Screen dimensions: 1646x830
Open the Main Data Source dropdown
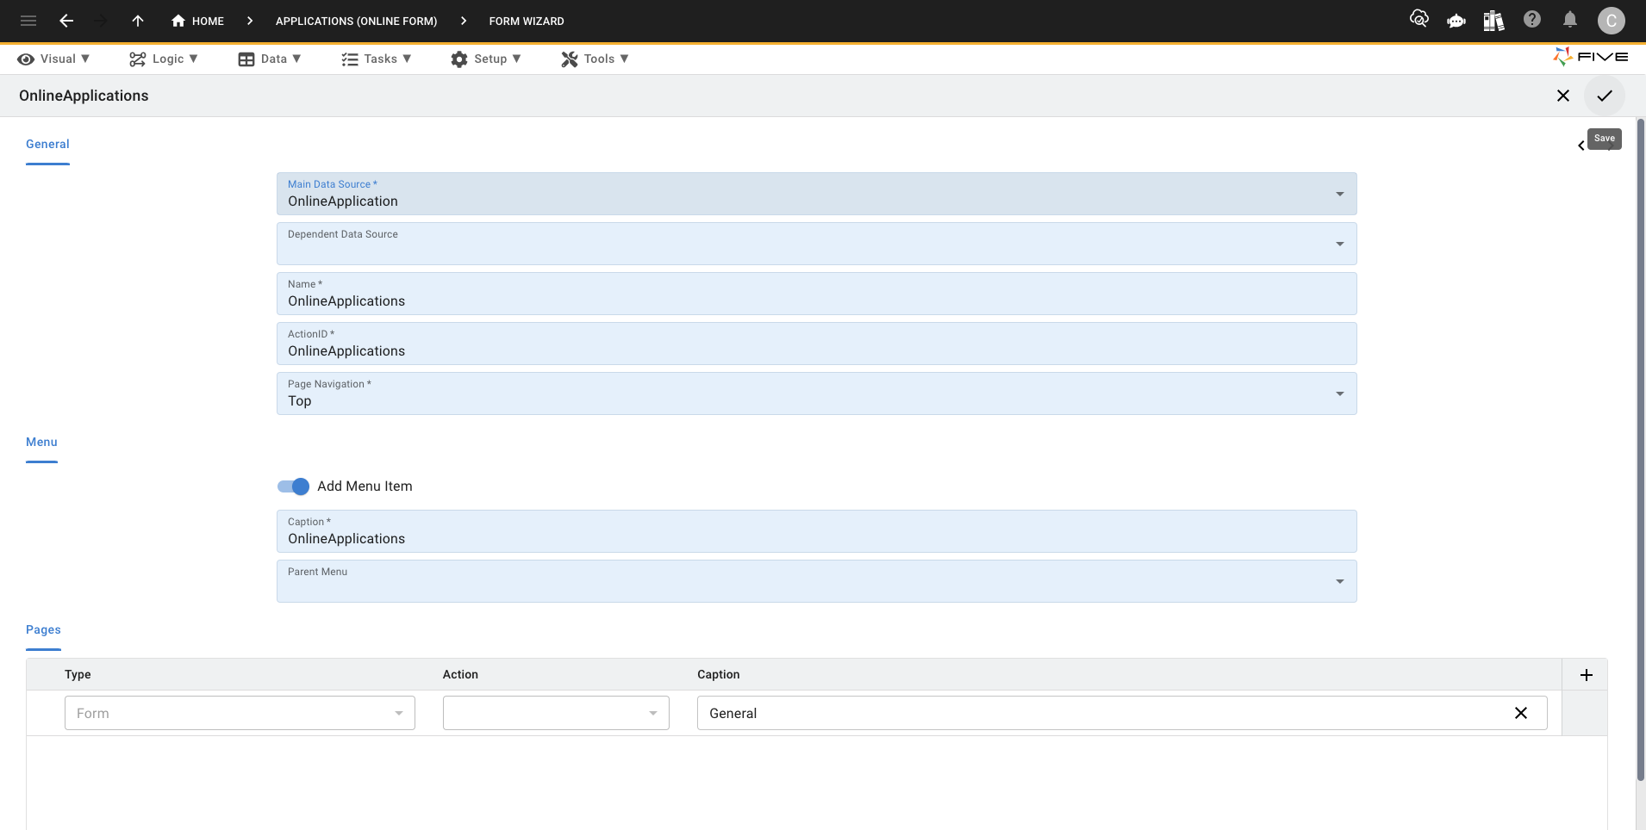[x=1339, y=195]
